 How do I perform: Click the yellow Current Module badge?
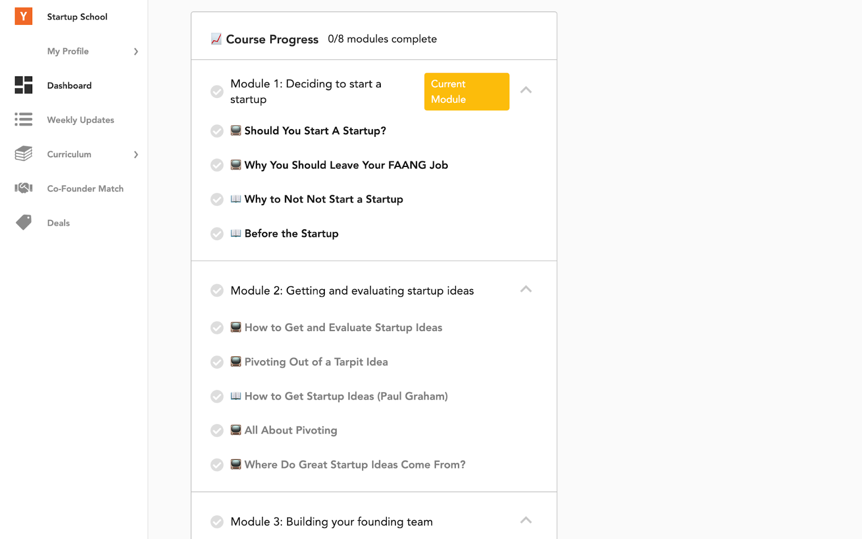467,92
